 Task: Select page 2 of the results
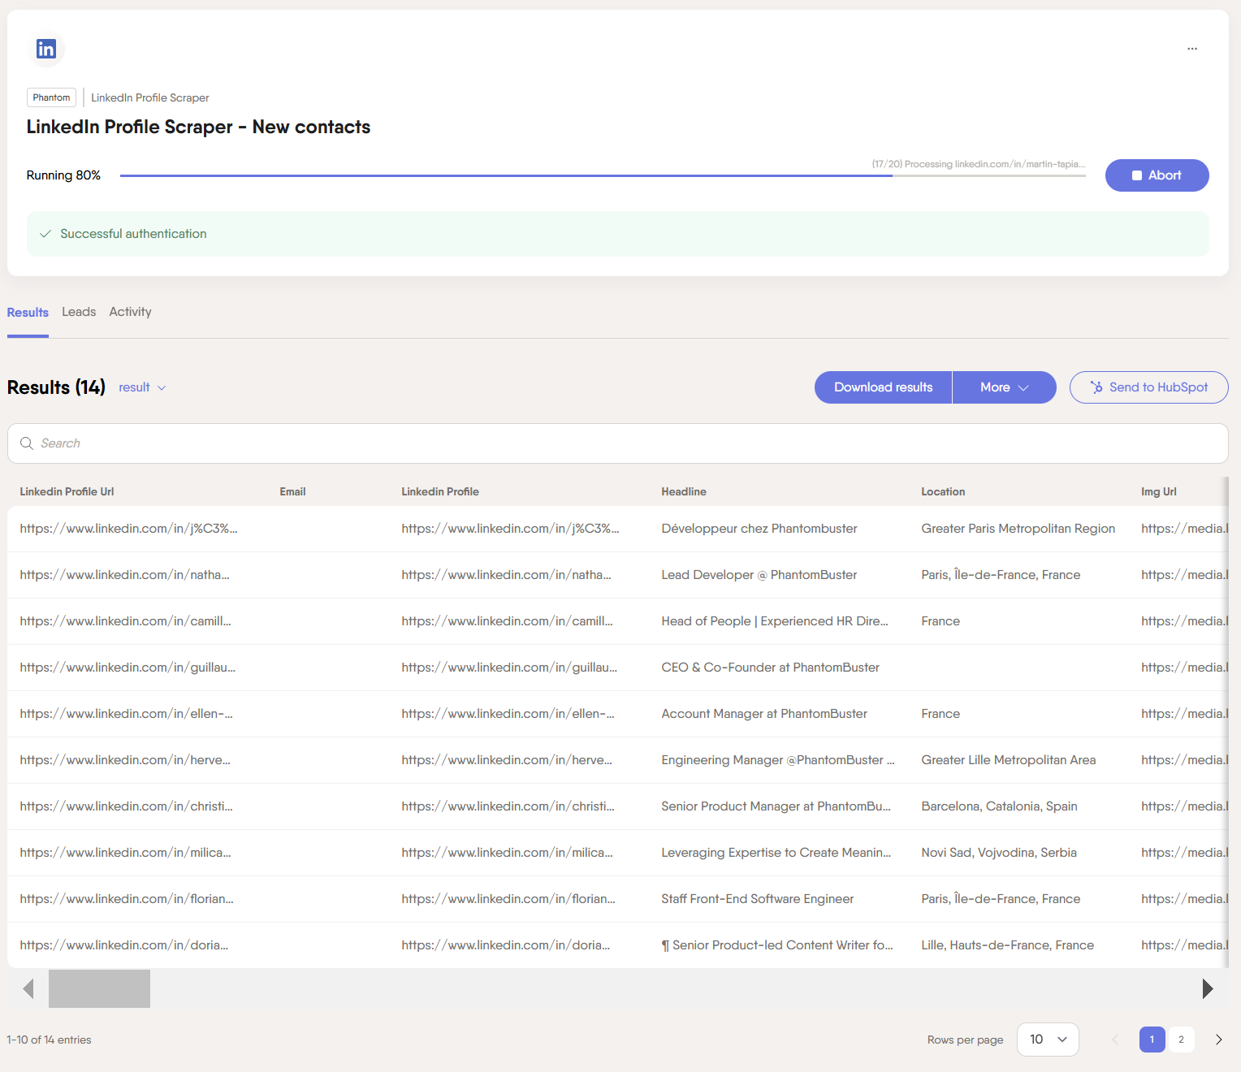pos(1181,1040)
